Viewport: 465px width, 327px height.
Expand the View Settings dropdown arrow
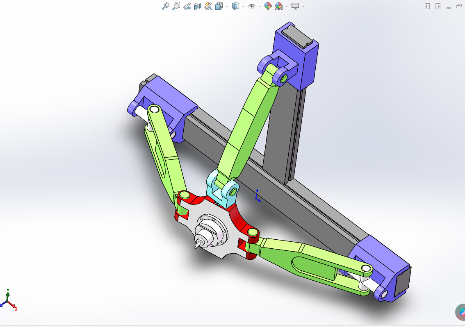(x=303, y=6)
